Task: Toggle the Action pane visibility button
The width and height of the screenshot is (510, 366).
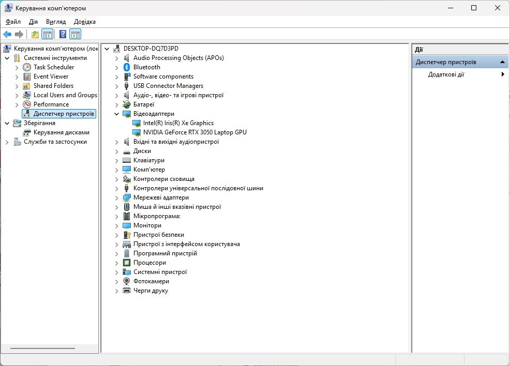Action: [x=76, y=35]
